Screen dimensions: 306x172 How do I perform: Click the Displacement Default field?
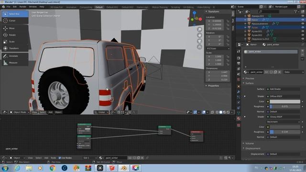(x=283, y=154)
